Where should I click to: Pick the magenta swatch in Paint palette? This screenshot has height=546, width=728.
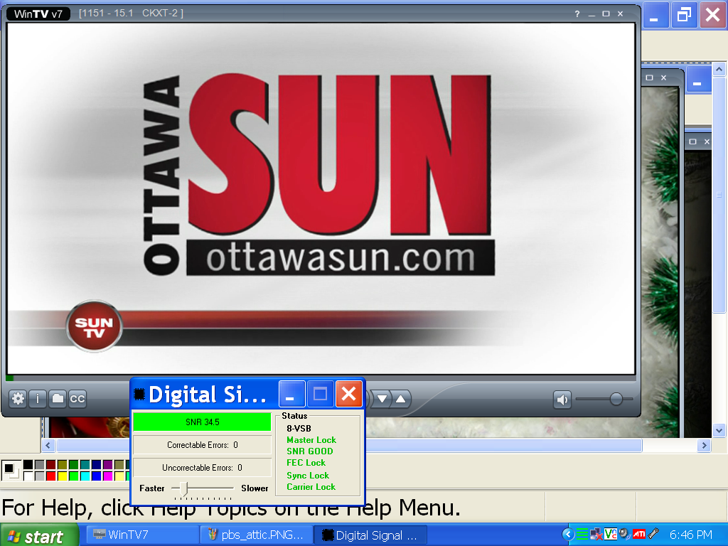108,476
